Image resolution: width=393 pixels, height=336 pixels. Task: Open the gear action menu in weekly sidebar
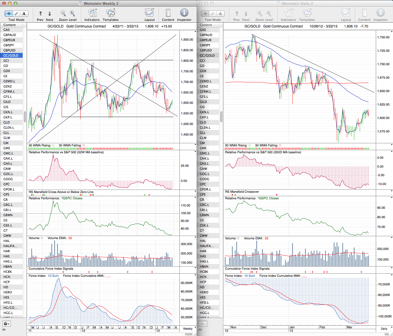tap(6, 324)
